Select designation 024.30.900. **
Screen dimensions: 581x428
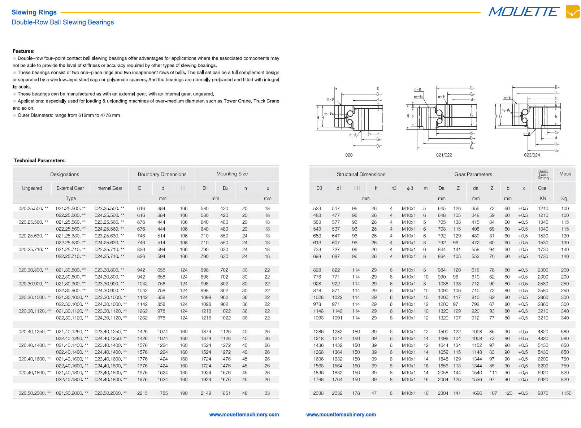(x=109, y=291)
